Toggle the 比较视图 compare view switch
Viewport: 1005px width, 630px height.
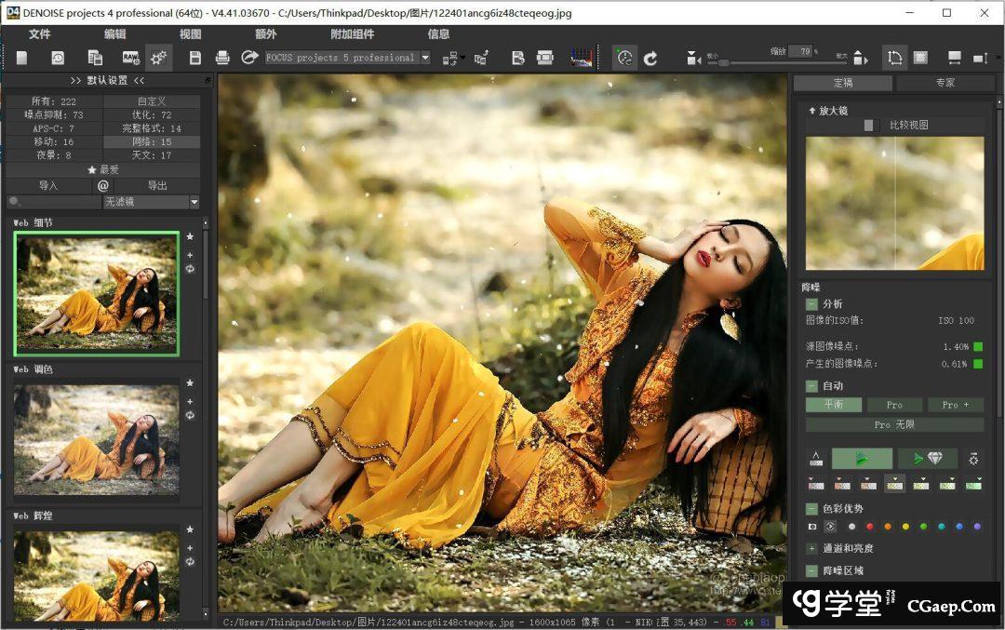(x=870, y=125)
